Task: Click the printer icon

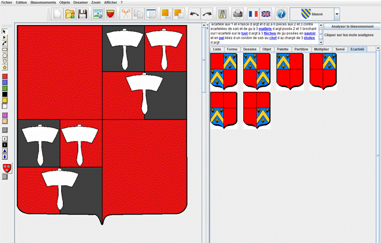Action: (x=237, y=13)
